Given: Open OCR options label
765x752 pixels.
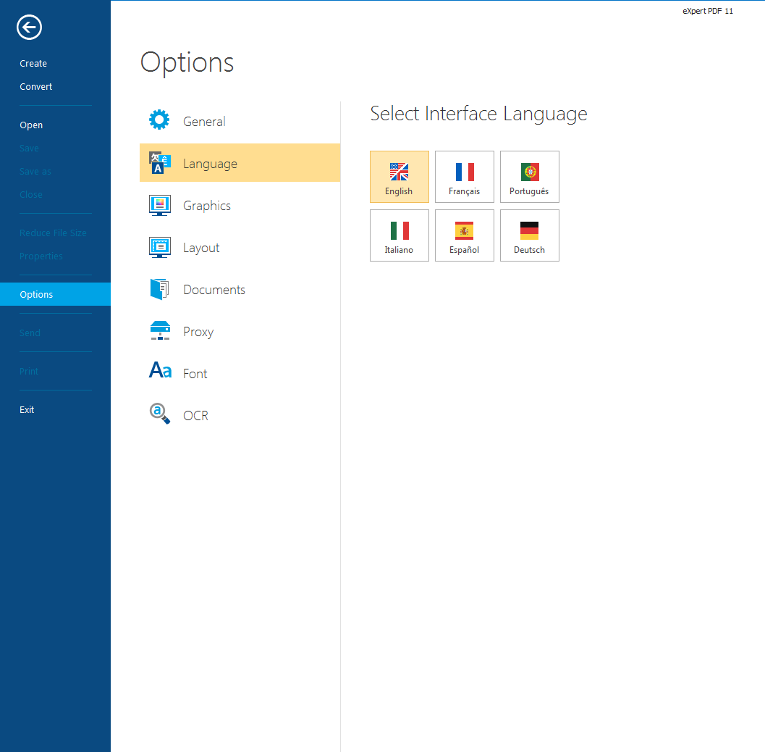Looking at the screenshot, I should point(195,416).
